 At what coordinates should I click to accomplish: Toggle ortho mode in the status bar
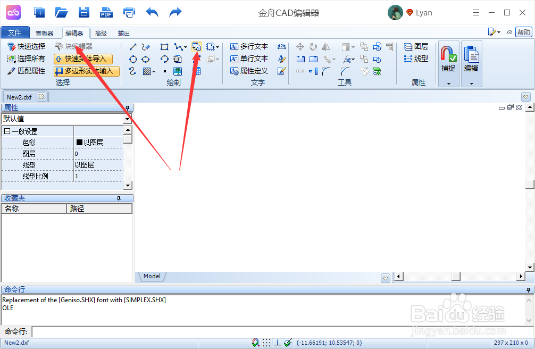[x=278, y=343]
